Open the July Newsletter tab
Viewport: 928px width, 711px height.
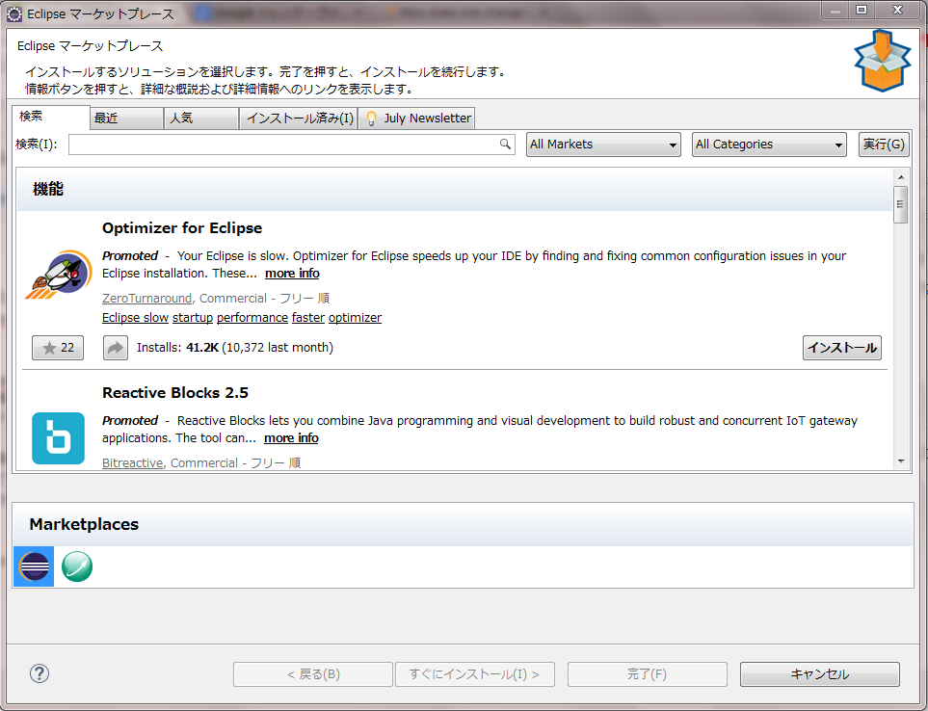coord(417,118)
